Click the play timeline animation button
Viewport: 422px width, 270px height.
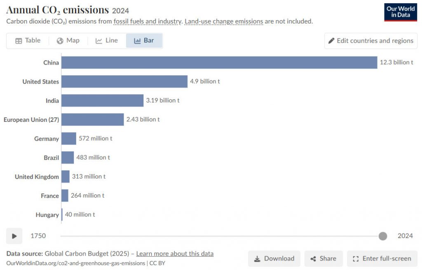pos(14,236)
